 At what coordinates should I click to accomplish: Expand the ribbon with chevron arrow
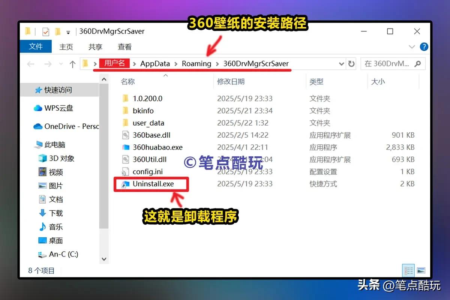411,47
